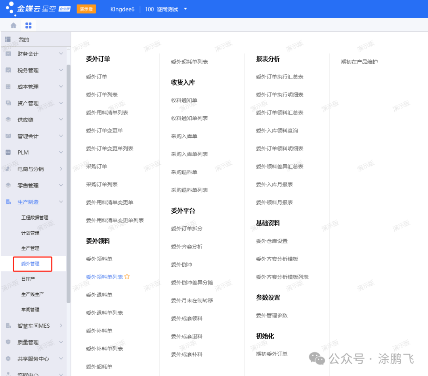The image size is (428, 376).
Task: Expand the 税务管理 chevron
Action: (x=61, y=70)
